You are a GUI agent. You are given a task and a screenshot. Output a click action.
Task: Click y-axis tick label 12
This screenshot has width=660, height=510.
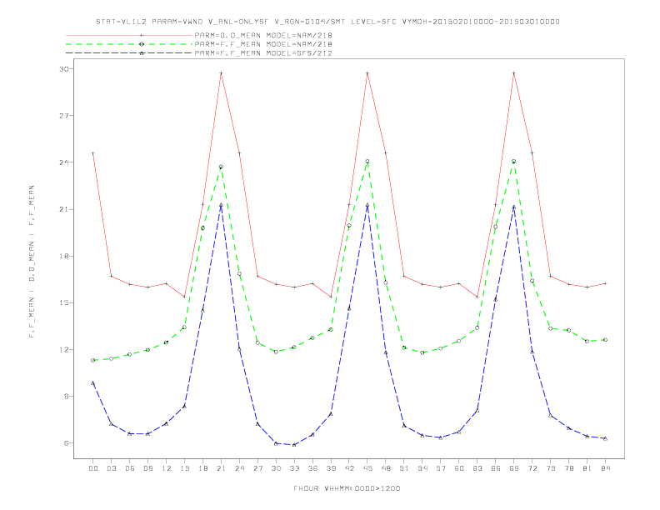(x=64, y=349)
